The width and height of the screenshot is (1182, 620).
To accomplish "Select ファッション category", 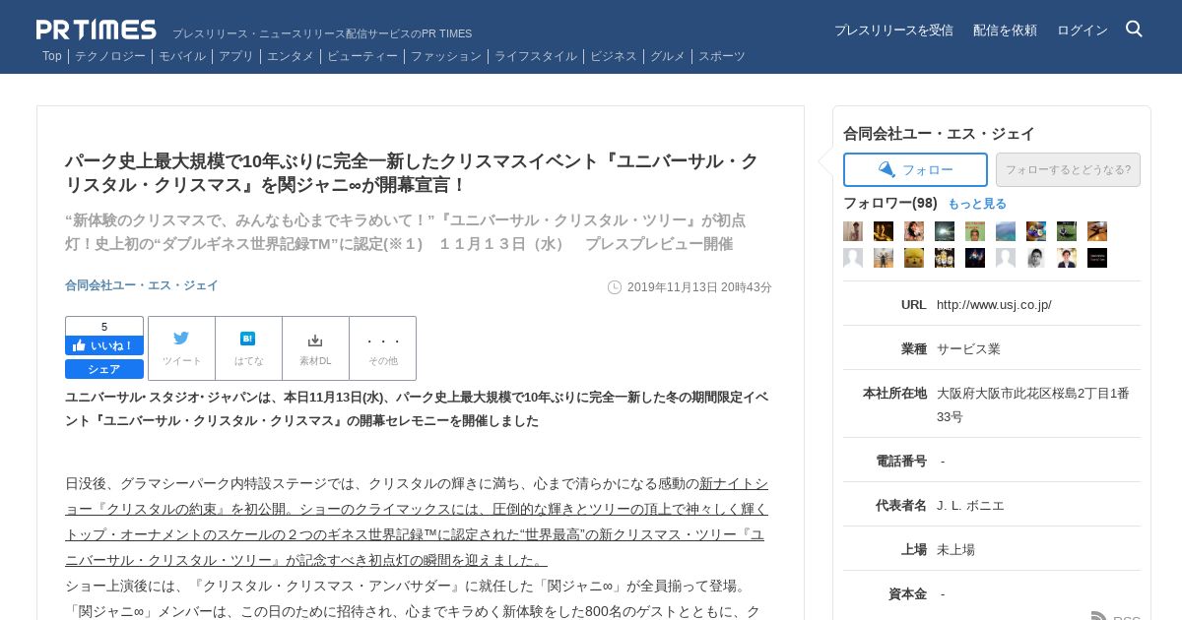I will click(446, 56).
